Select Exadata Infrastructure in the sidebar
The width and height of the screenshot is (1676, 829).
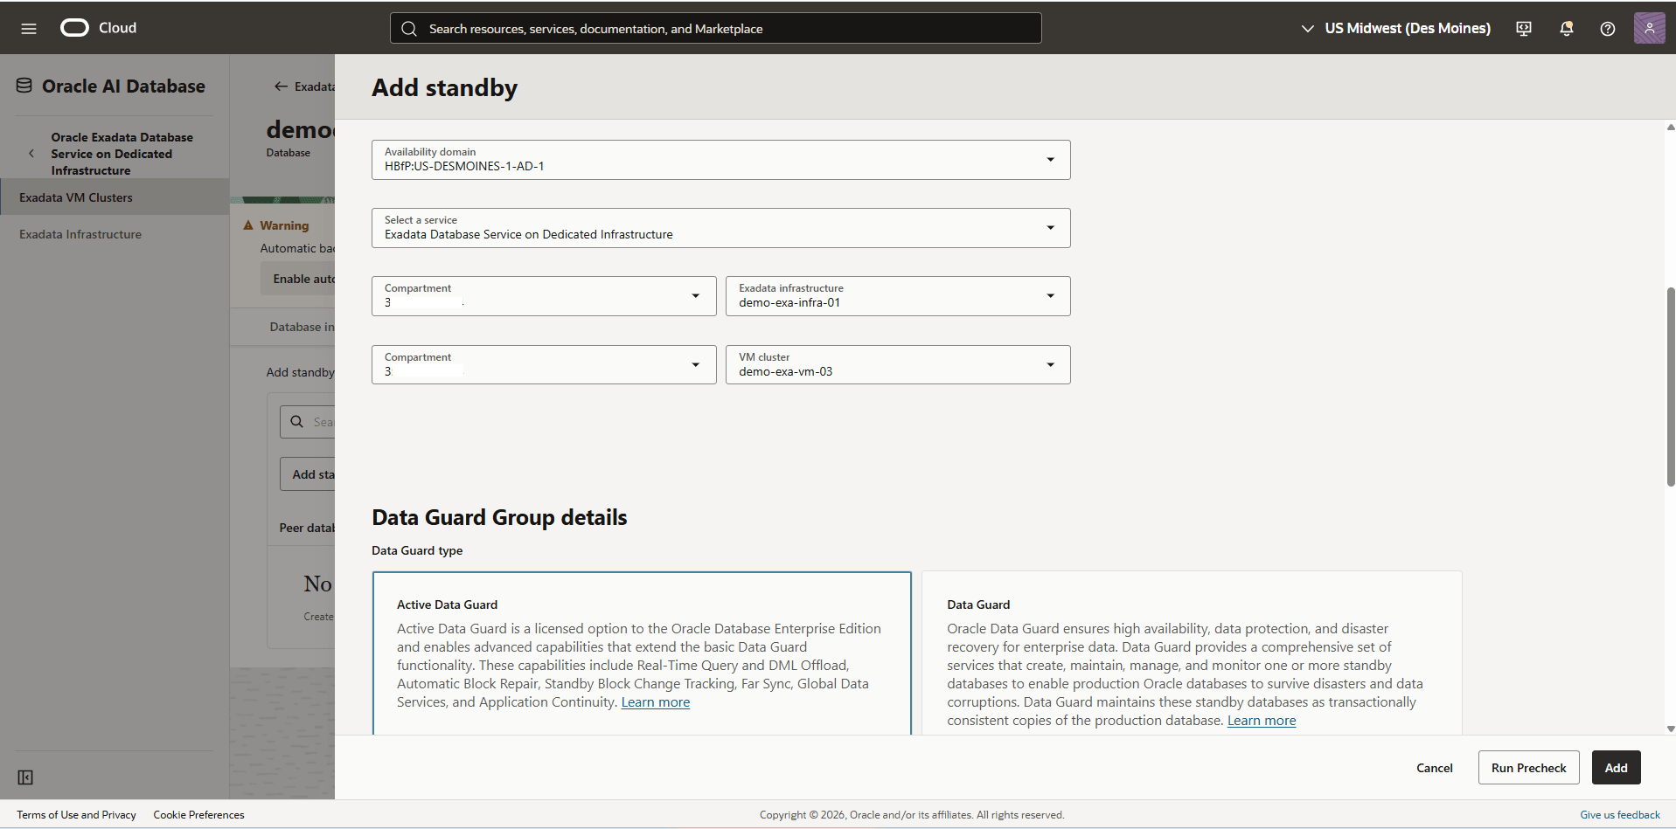tap(80, 233)
